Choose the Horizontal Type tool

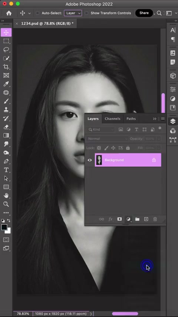click(6, 170)
